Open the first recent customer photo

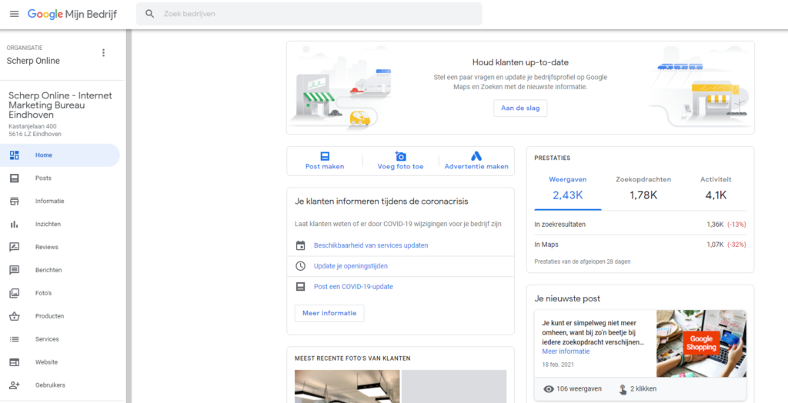coord(347,386)
